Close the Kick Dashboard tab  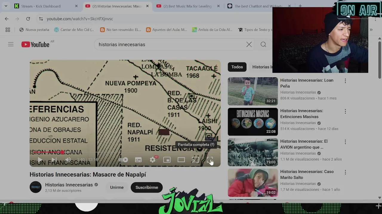pyautogui.click(x=76, y=6)
